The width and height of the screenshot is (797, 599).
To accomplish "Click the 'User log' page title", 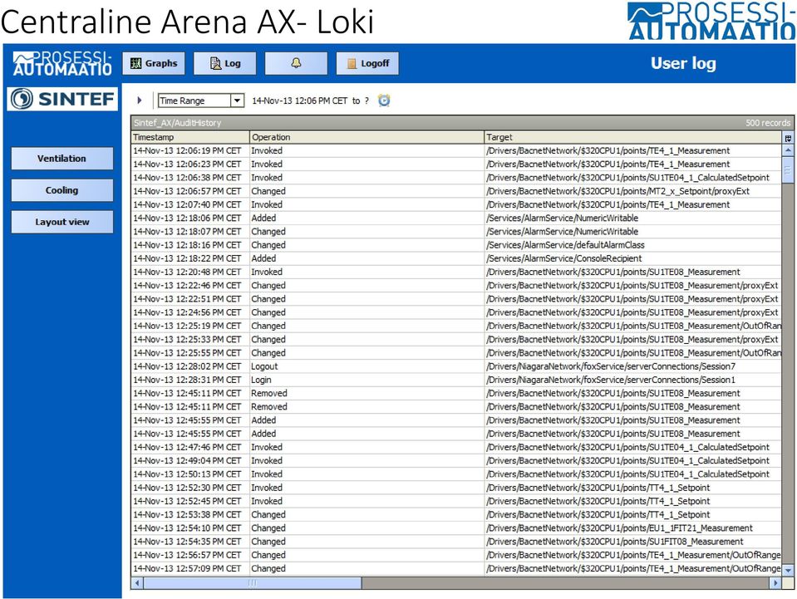I will pyautogui.click(x=684, y=63).
